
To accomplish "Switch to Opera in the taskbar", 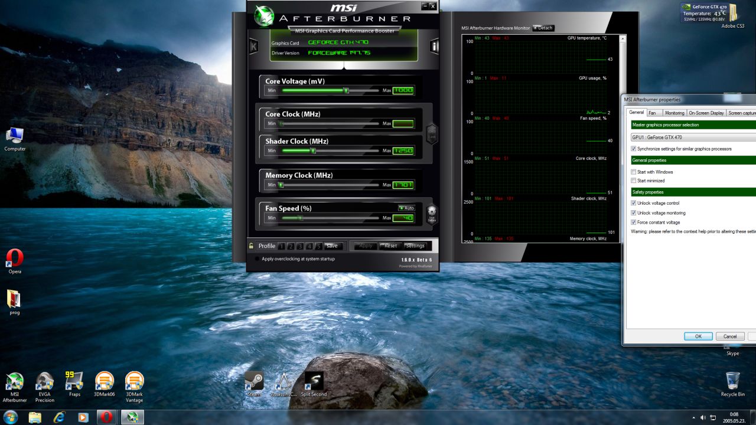I will pyautogui.click(x=106, y=417).
